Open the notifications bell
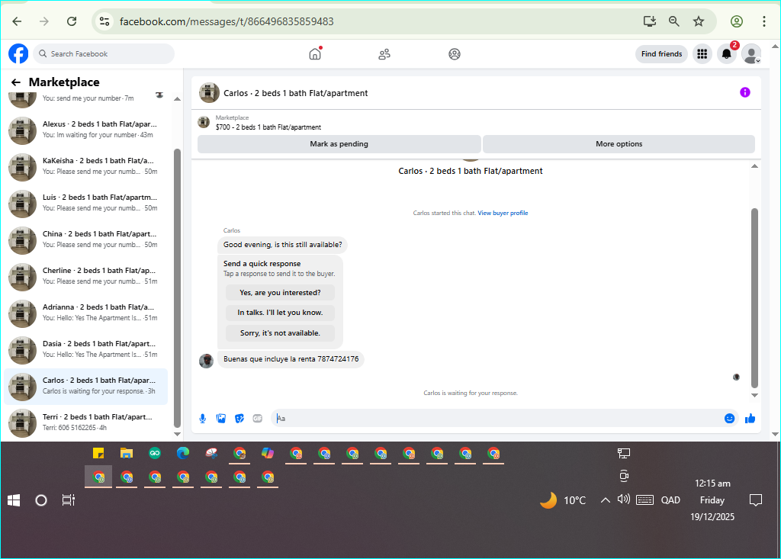The width and height of the screenshot is (781, 559). pos(727,54)
